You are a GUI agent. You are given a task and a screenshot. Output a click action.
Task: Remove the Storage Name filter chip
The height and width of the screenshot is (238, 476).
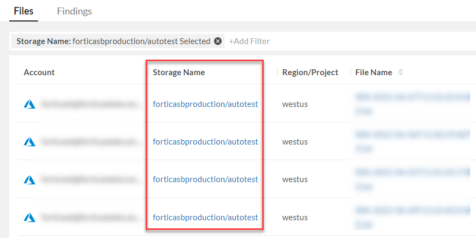tap(218, 41)
